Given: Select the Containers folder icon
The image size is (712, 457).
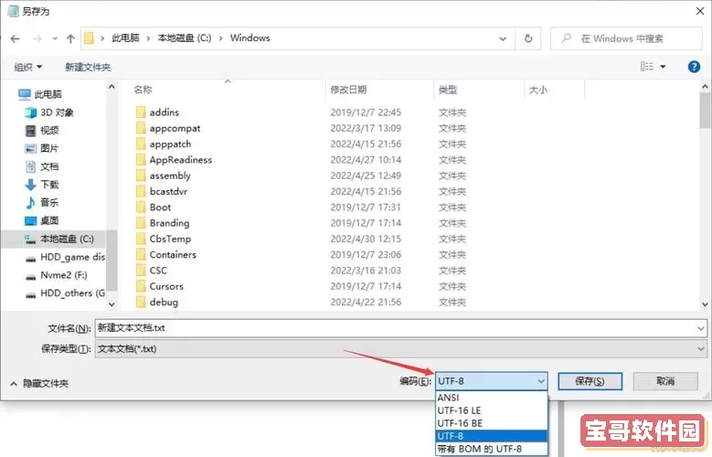Looking at the screenshot, I should click(x=141, y=255).
